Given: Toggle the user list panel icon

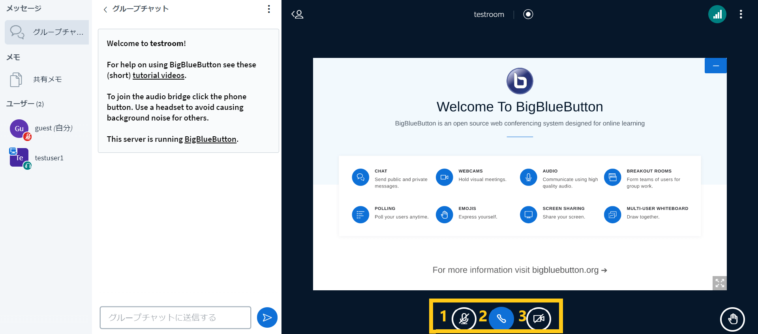Looking at the screenshot, I should point(297,15).
